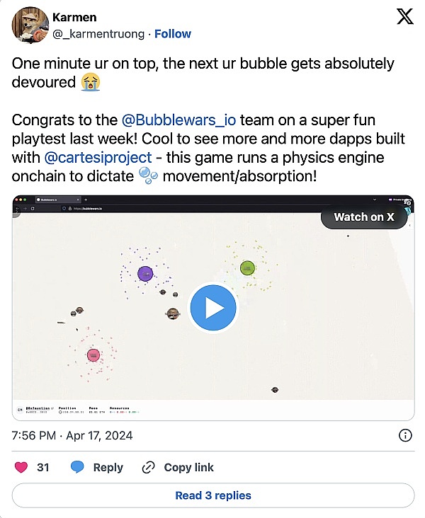Play the Bubblewars video

point(213,308)
